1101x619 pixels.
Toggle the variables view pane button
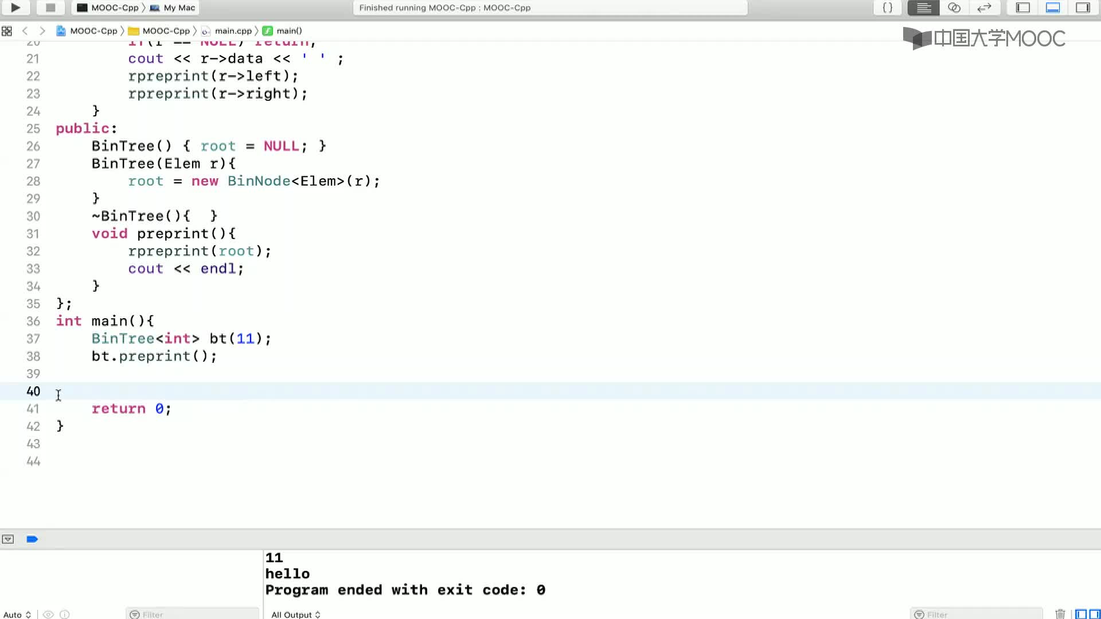pos(1081,614)
